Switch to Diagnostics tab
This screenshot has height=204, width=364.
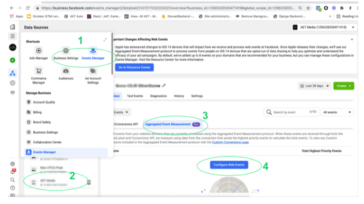(158, 96)
